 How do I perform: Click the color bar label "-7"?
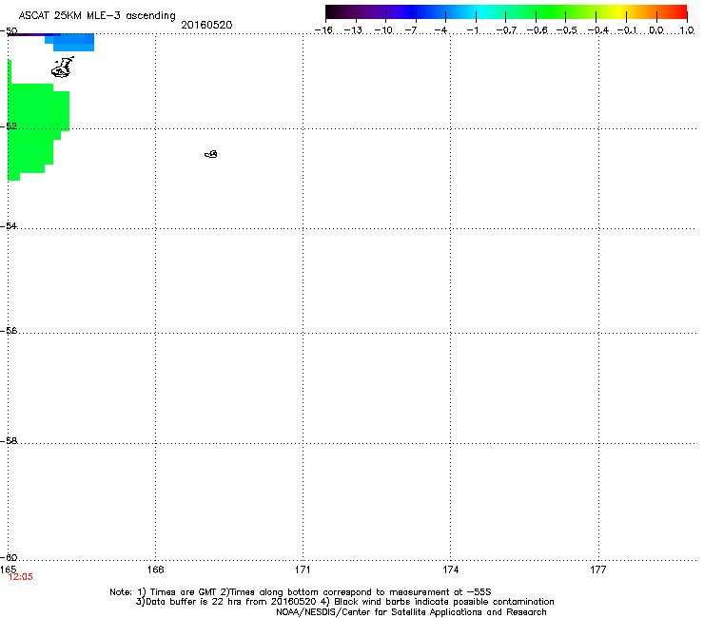tap(410, 30)
